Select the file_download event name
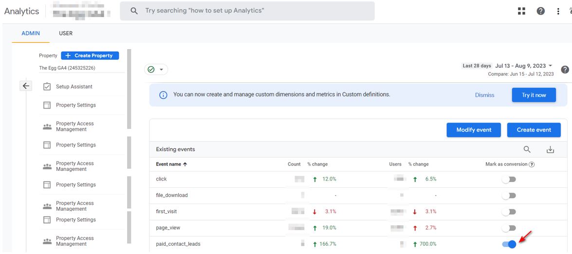The image size is (572, 254). [x=172, y=195]
